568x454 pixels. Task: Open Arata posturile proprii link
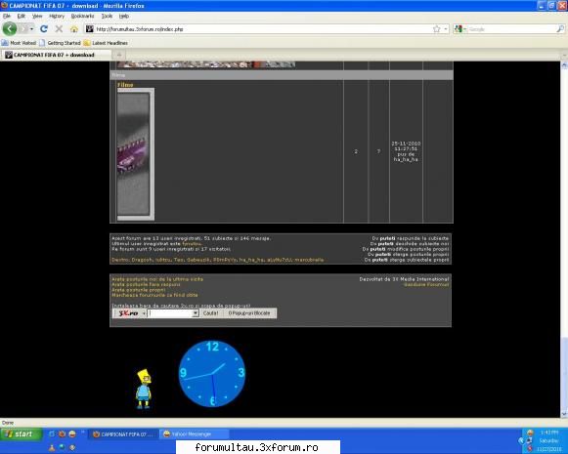click(139, 290)
